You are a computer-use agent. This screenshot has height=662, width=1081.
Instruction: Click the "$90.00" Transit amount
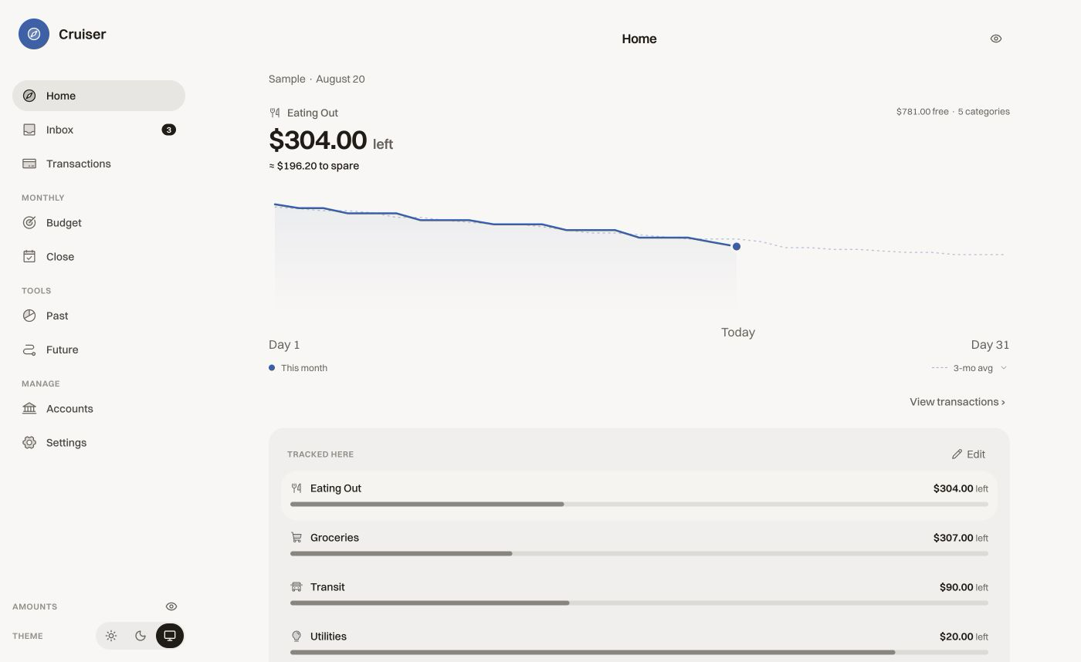click(x=956, y=587)
